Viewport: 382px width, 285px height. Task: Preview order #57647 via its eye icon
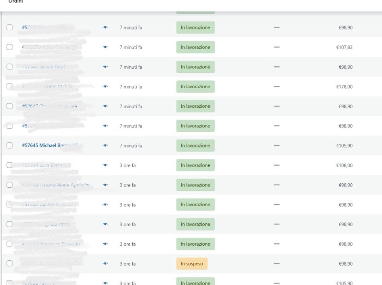105,107
